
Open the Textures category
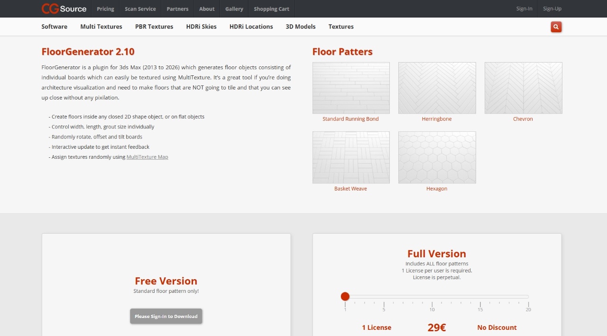pyautogui.click(x=341, y=27)
